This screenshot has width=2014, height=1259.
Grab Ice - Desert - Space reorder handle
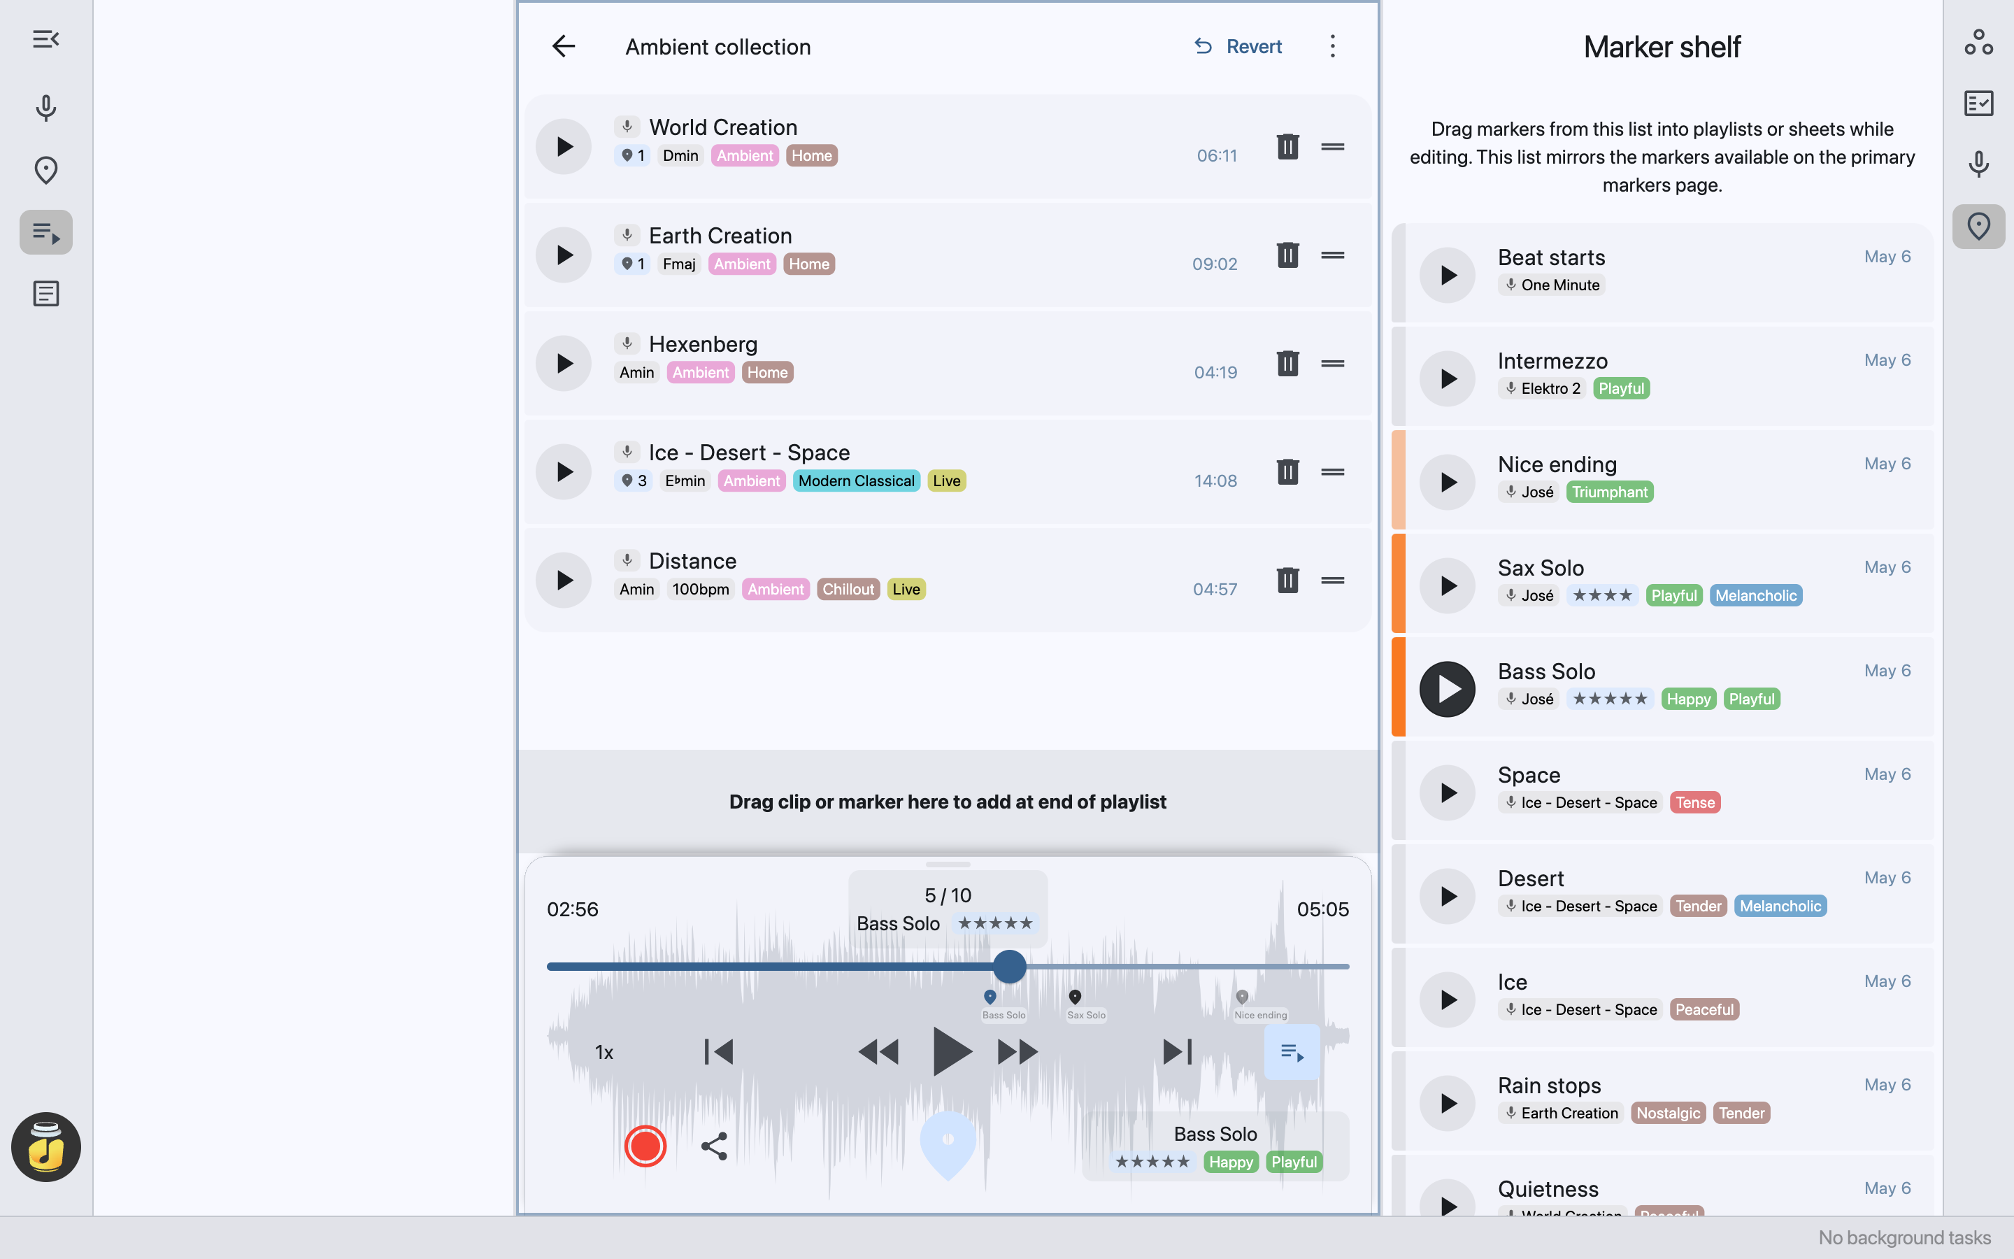coord(1332,471)
